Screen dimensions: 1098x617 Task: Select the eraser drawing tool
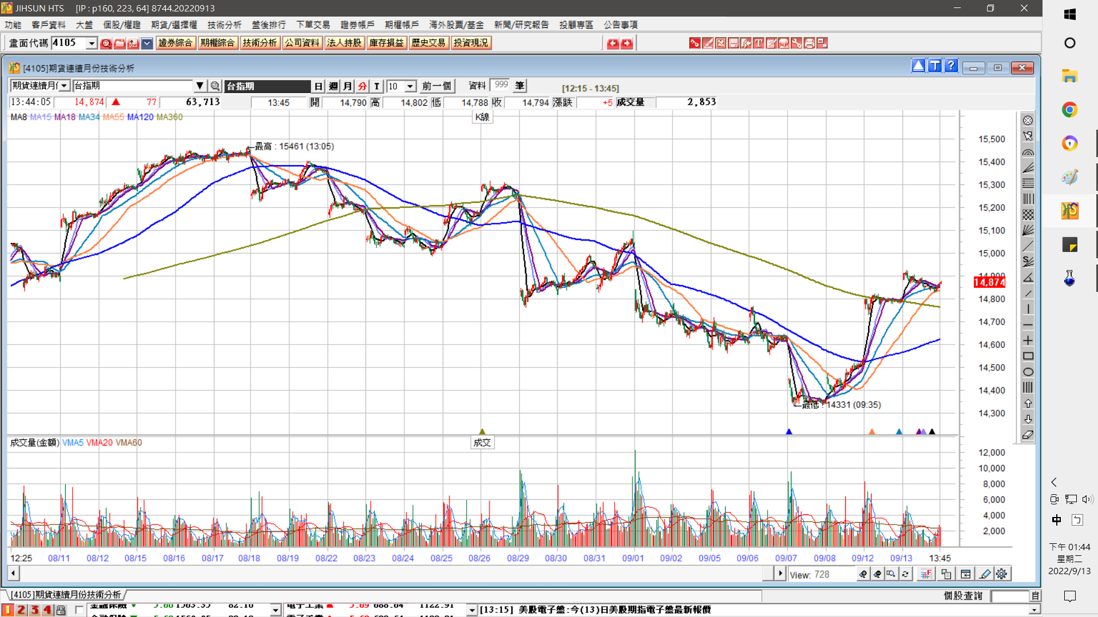point(1028,435)
